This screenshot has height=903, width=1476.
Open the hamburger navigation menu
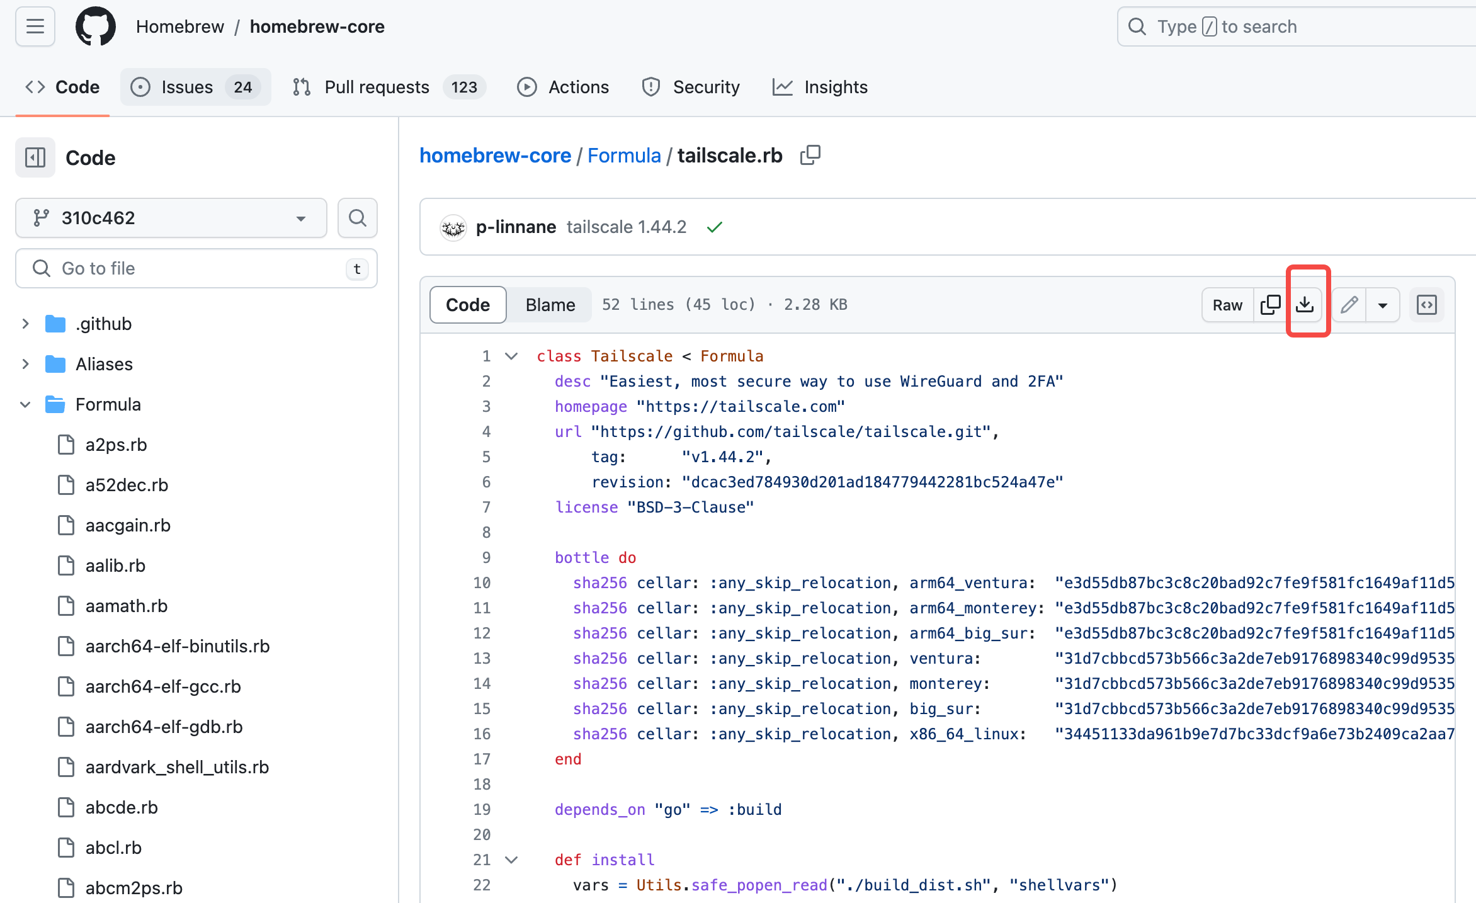click(x=35, y=26)
